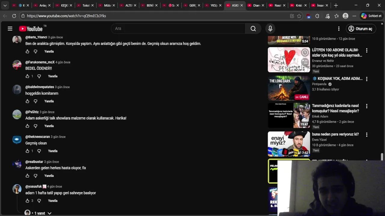Like @yusuufuk's comment with 3 likes

(x=27, y=201)
